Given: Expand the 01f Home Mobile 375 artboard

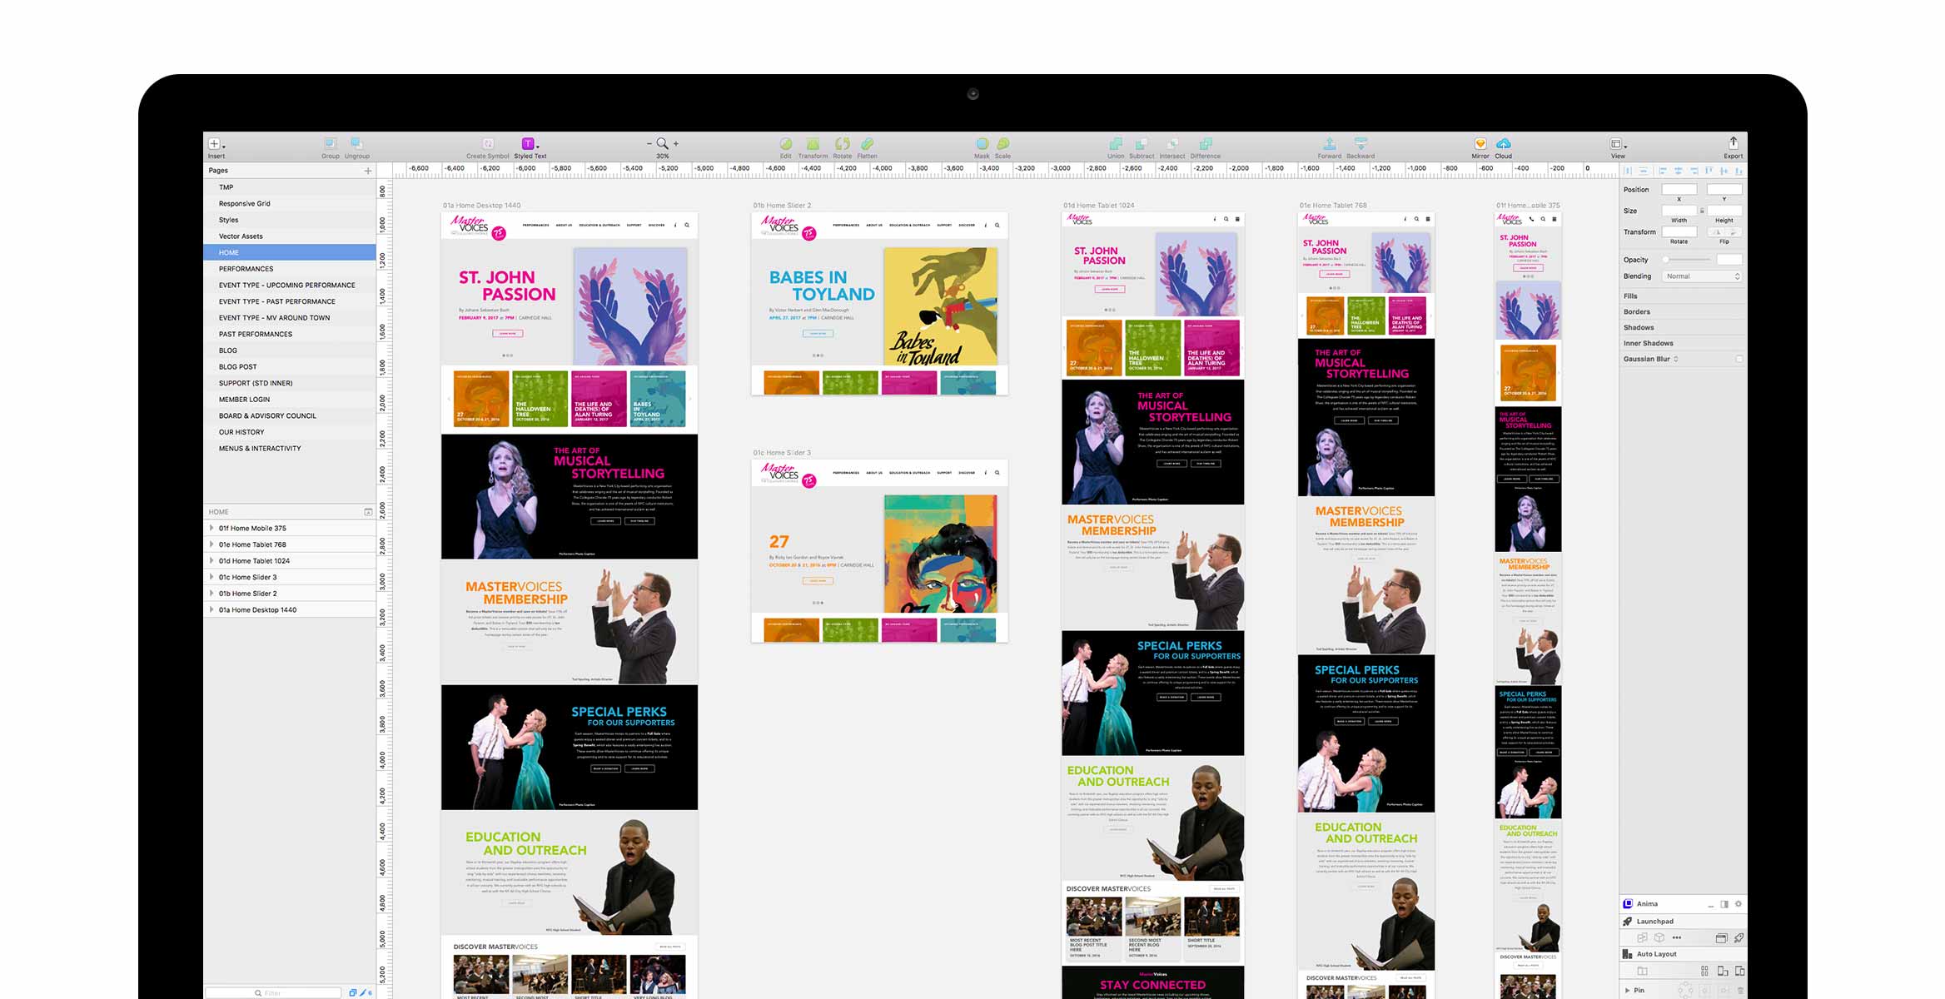Looking at the screenshot, I should (x=211, y=528).
